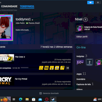Click The Crew 2 fourth achievement icon
This screenshot has width=102, height=102.
[57, 68]
